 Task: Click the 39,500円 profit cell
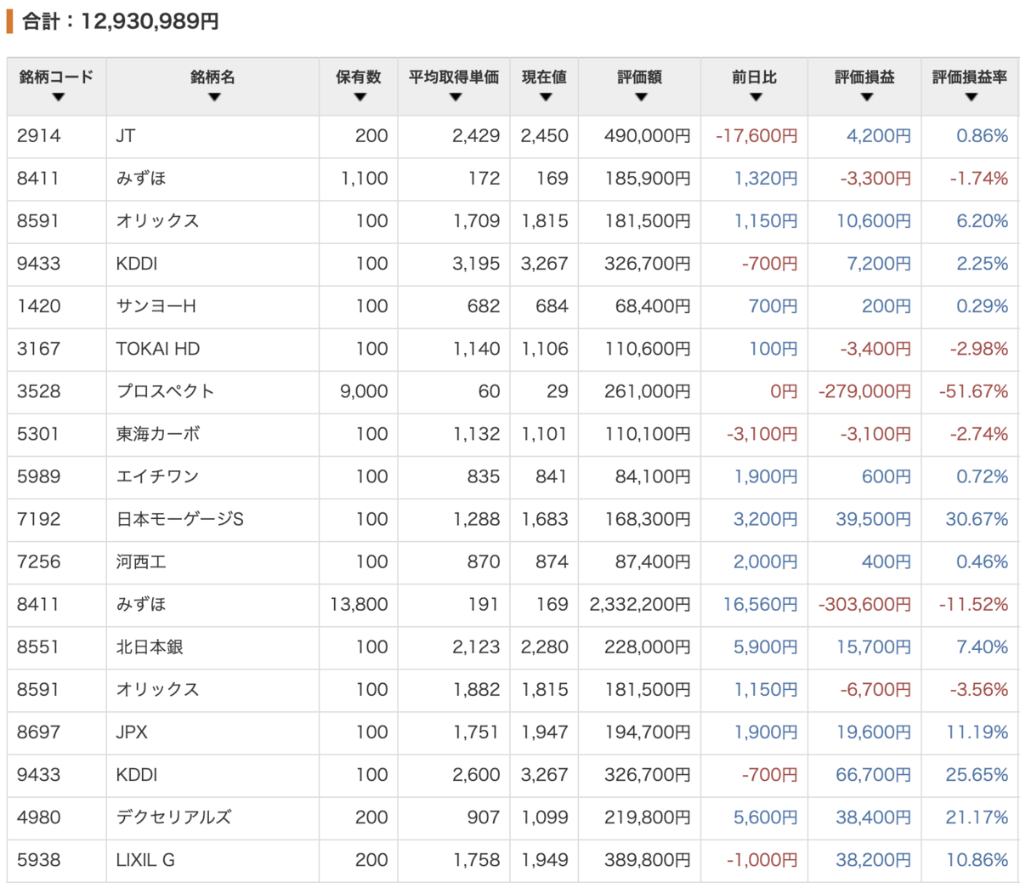pos(873,519)
